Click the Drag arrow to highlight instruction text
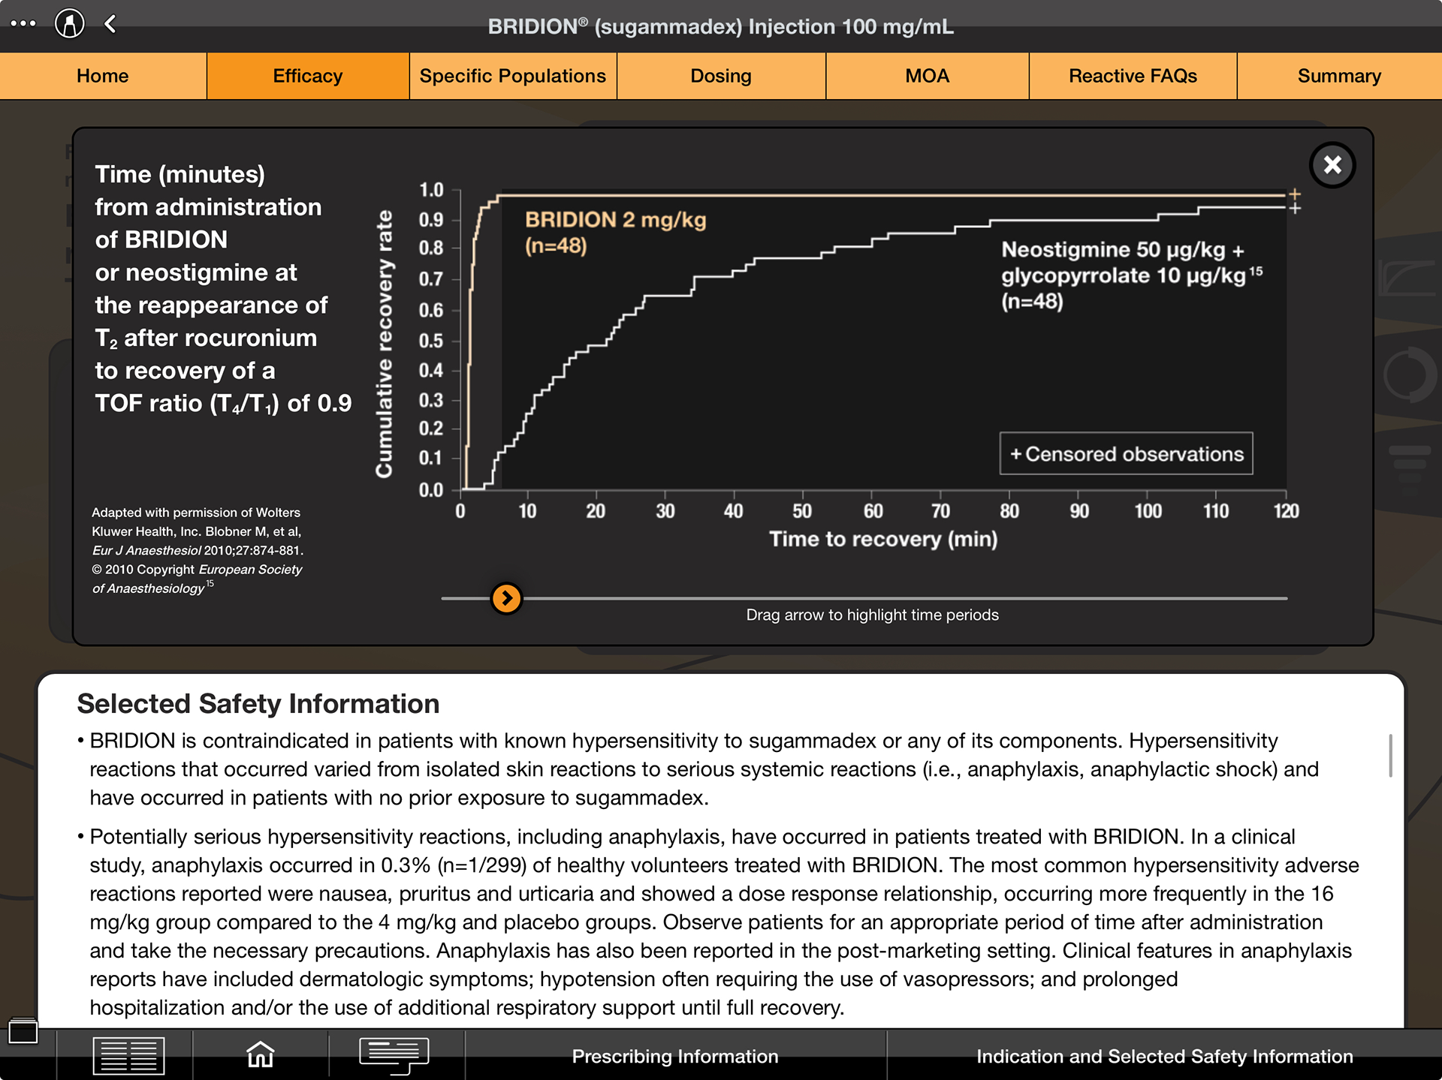 [x=872, y=615]
